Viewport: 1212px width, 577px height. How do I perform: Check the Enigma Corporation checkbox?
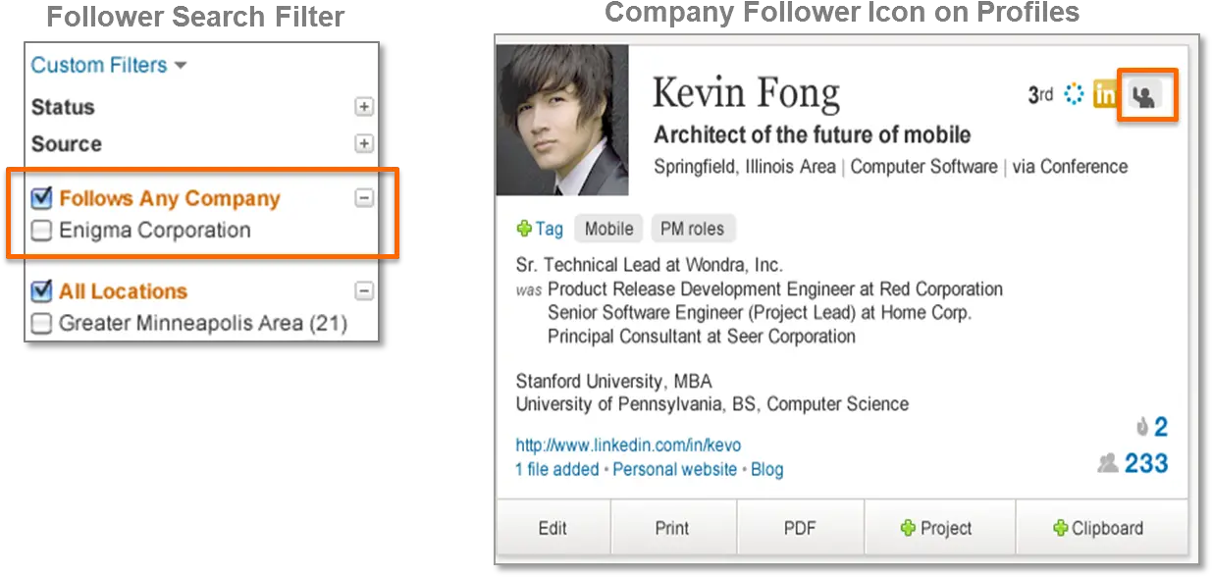click(x=41, y=231)
